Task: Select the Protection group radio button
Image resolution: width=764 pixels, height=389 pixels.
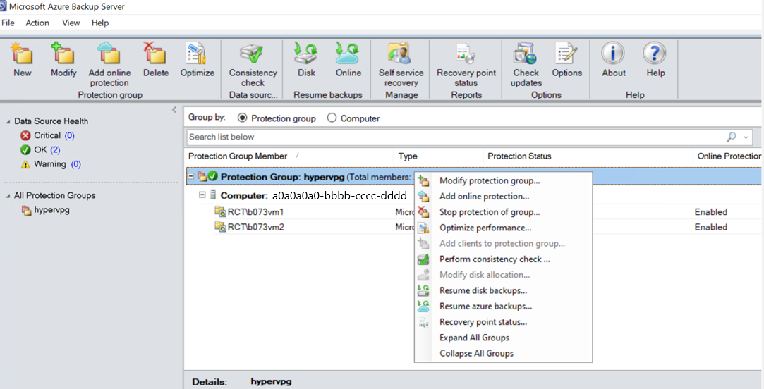Action: coord(242,118)
